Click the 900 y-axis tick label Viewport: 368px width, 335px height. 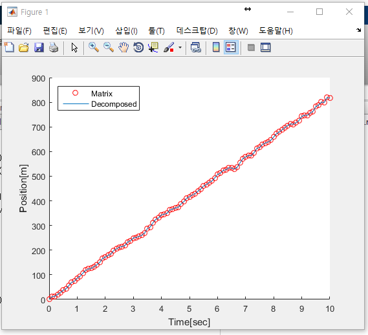[39, 79]
